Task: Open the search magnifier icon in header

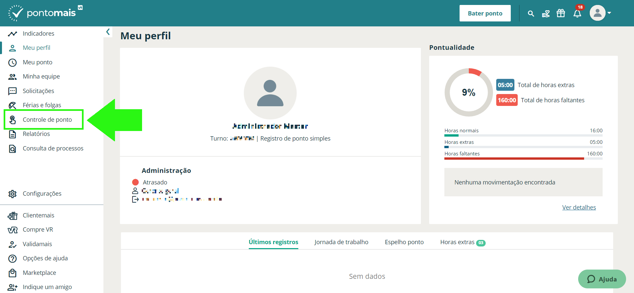Action: (531, 14)
